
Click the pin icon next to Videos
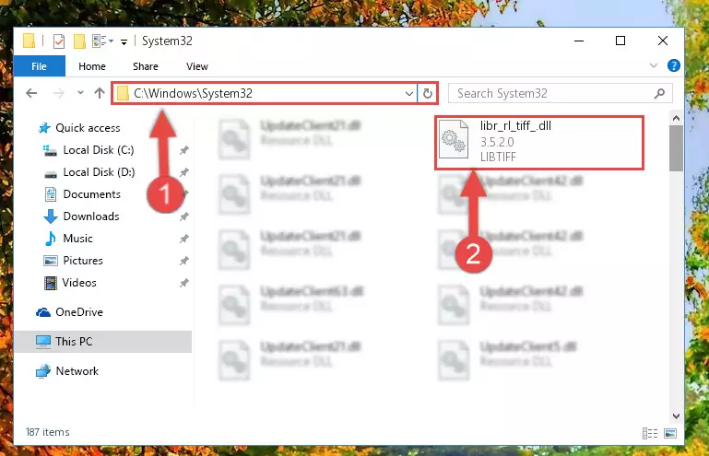[184, 284]
